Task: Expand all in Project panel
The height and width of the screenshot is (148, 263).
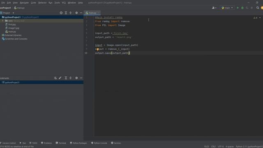Action: [x=66, y=13]
